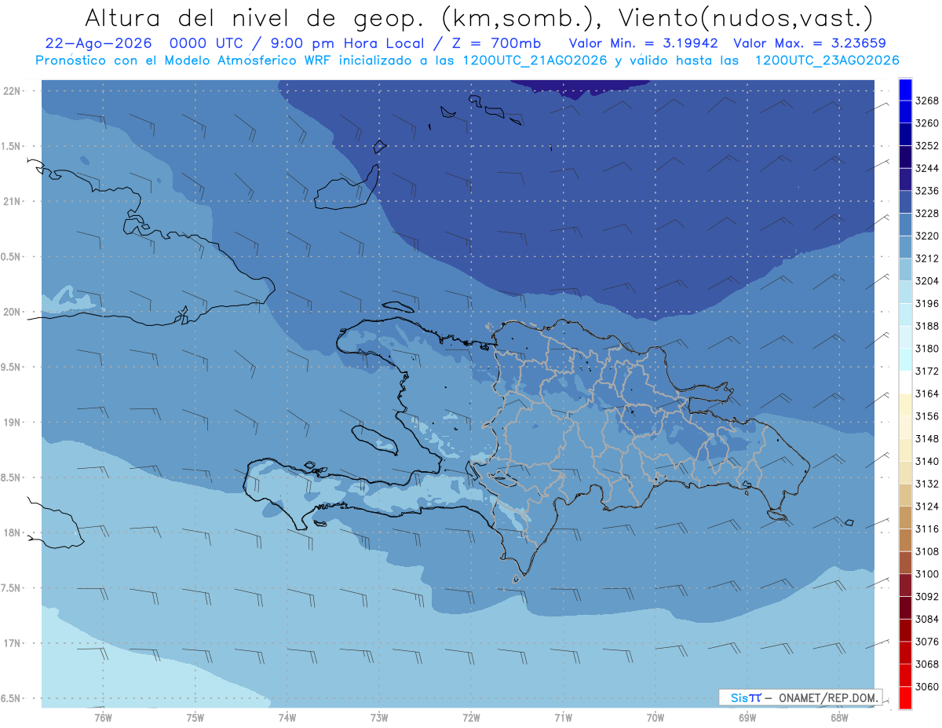Click the "8.5N" latitude label
Viewport: 942px width, 728px height.
[x=11, y=477]
